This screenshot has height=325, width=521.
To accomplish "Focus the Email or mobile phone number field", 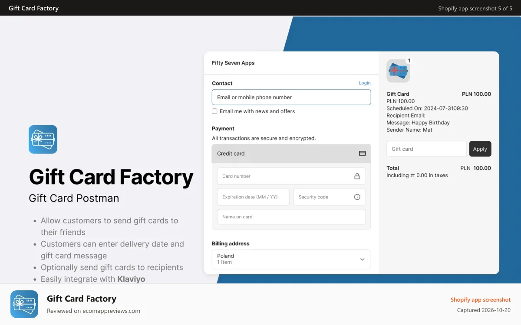I will pyautogui.click(x=291, y=97).
